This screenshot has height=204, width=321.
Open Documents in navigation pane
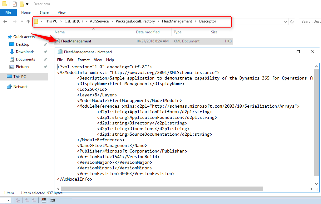[x=25, y=59]
